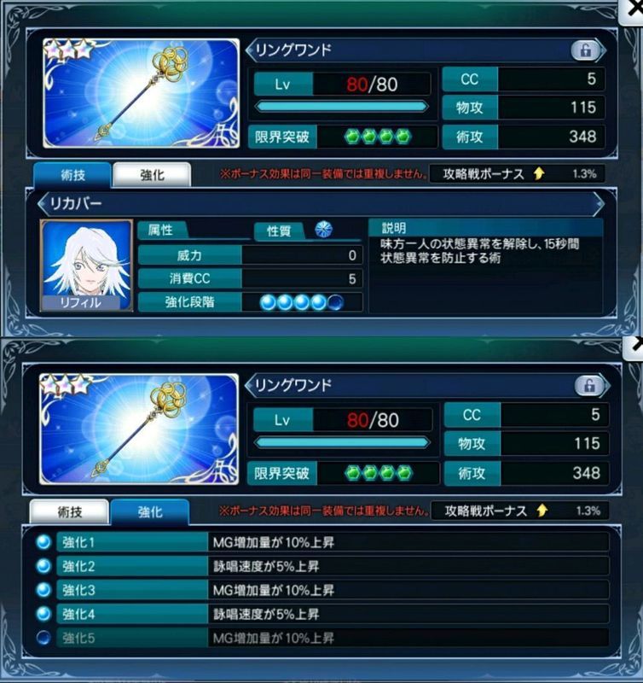Click yellow arrow on lower 攻略戦ボーナス
Image resolution: width=643 pixels, height=683 pixels.
coord(542,510)
